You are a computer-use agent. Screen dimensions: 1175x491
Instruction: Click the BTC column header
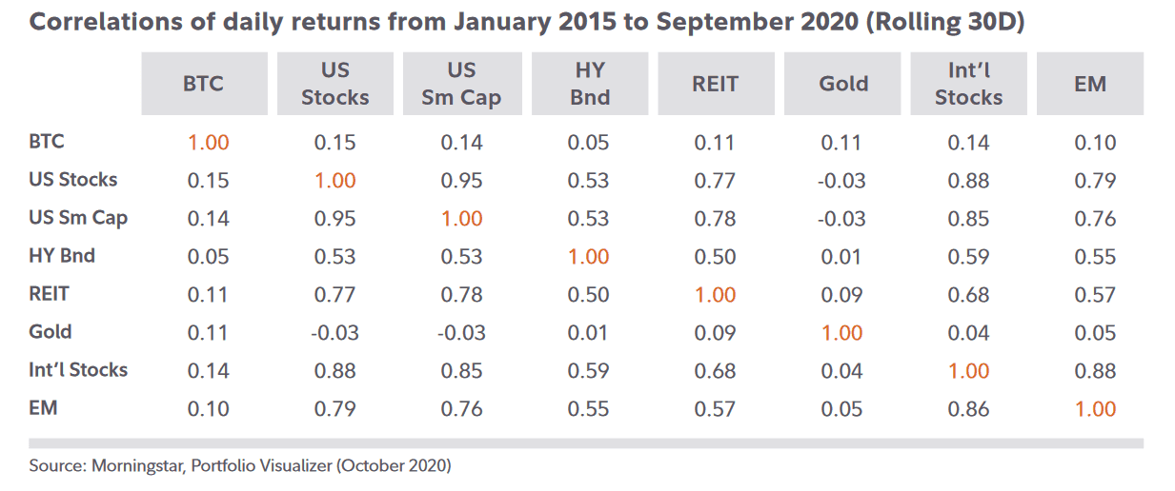(x=203, y=84)
